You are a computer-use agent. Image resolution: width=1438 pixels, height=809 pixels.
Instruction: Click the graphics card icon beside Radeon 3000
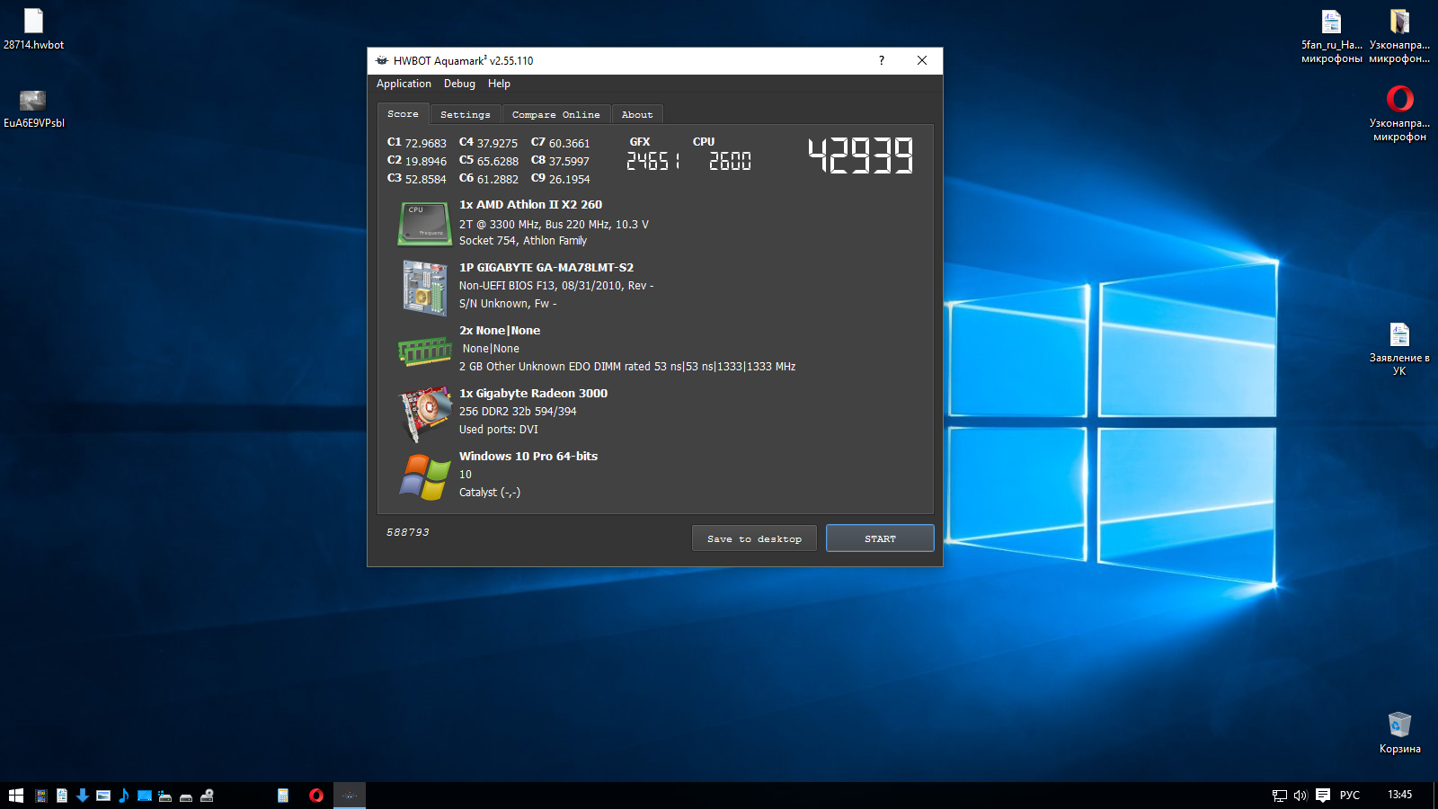pos(425,413)
